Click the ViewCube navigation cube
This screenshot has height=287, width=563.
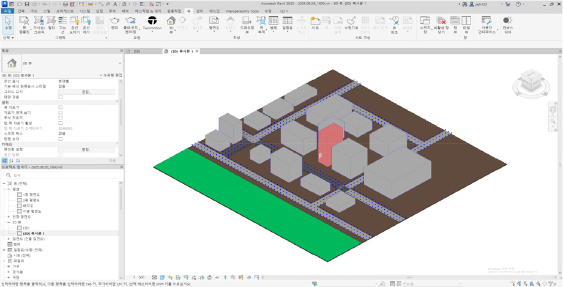[x=531, y=79]
